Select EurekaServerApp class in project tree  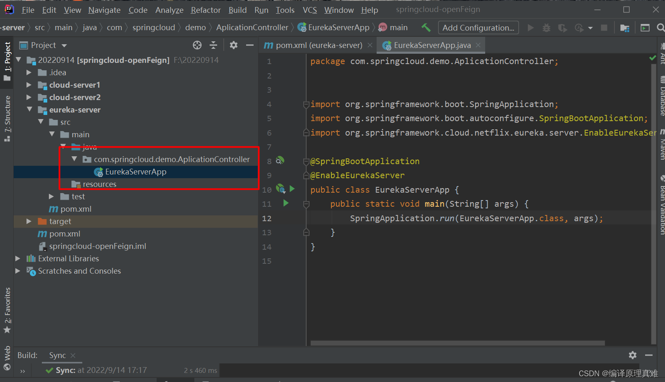(x=136, y=172)
